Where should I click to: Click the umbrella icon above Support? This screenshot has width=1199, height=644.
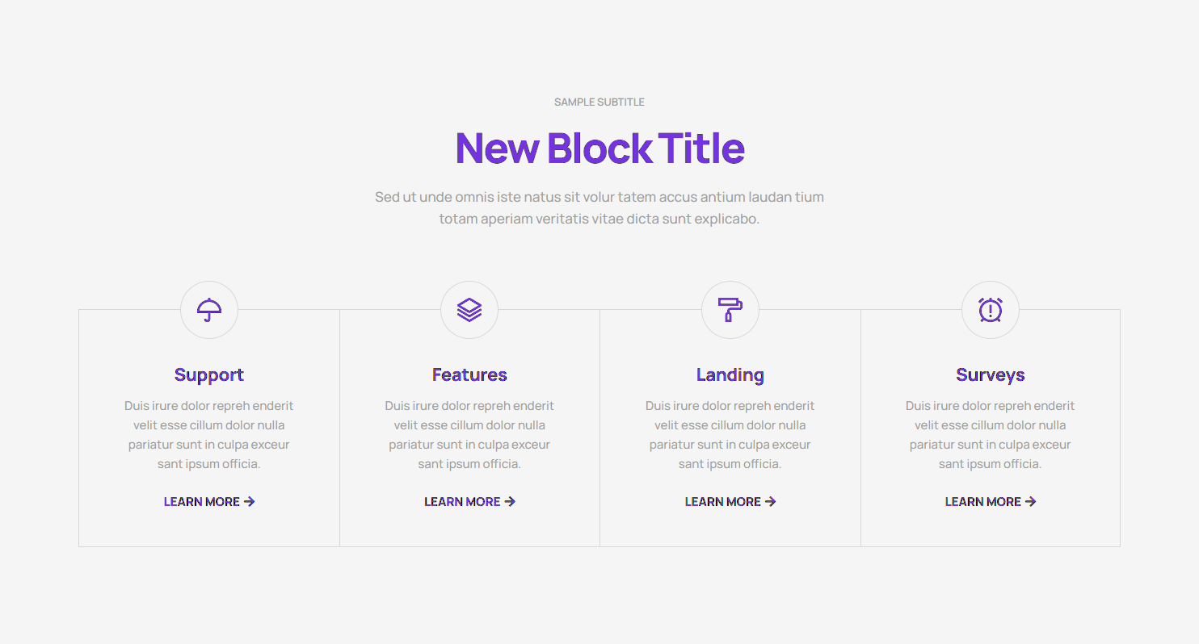[x=209, y=310]
